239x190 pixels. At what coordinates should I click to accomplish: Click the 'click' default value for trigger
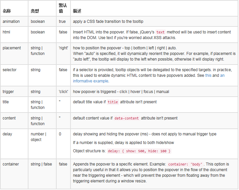click(63, 92)
